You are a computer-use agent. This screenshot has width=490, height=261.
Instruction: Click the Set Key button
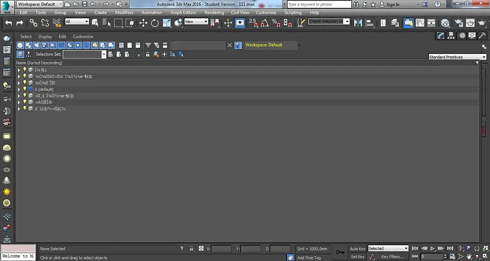click(x=358, y=256)
